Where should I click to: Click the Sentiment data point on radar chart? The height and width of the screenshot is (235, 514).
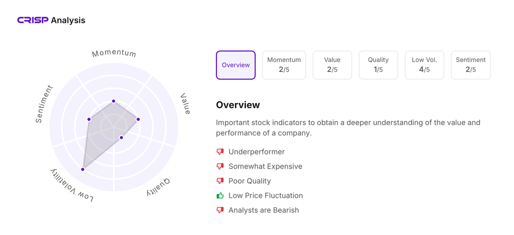89,119
